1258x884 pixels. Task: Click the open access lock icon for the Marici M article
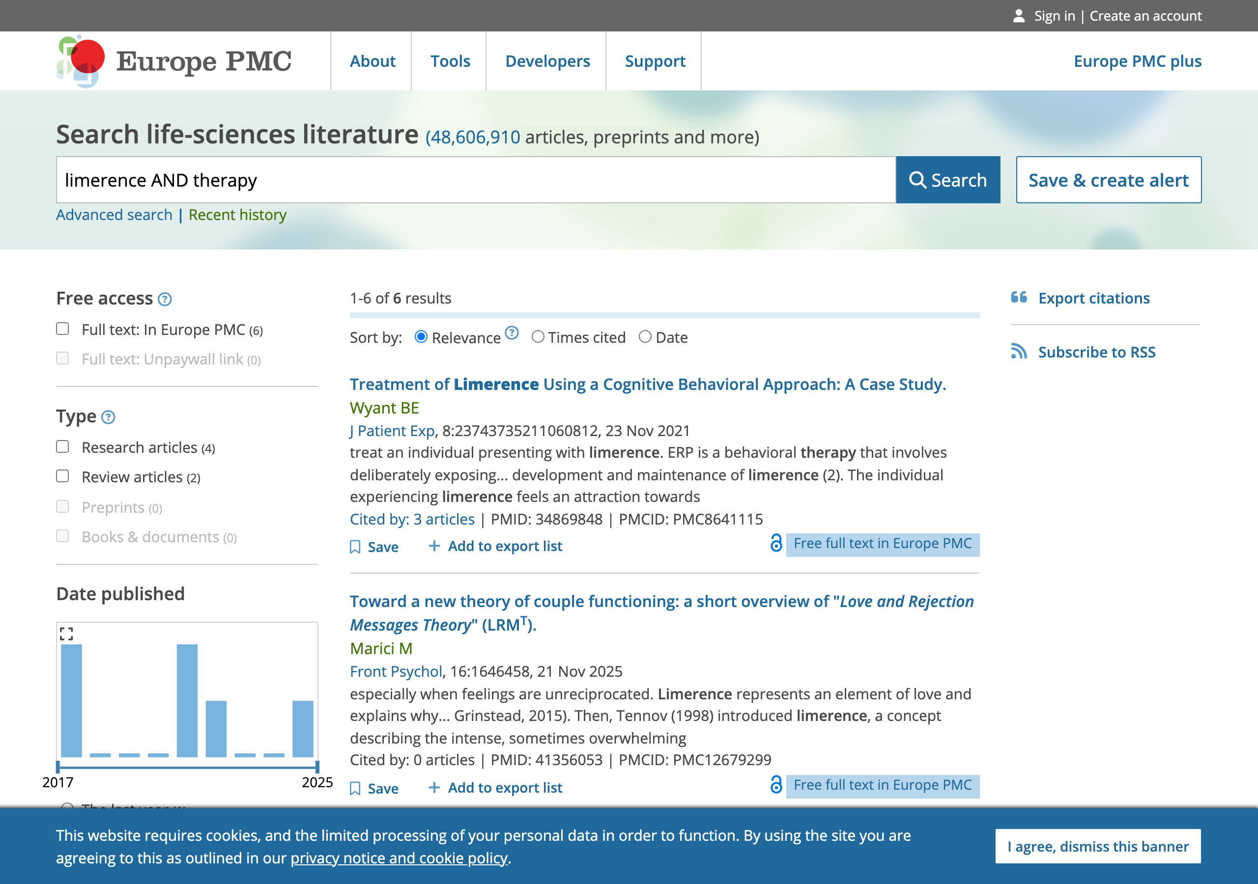[776, 784]
